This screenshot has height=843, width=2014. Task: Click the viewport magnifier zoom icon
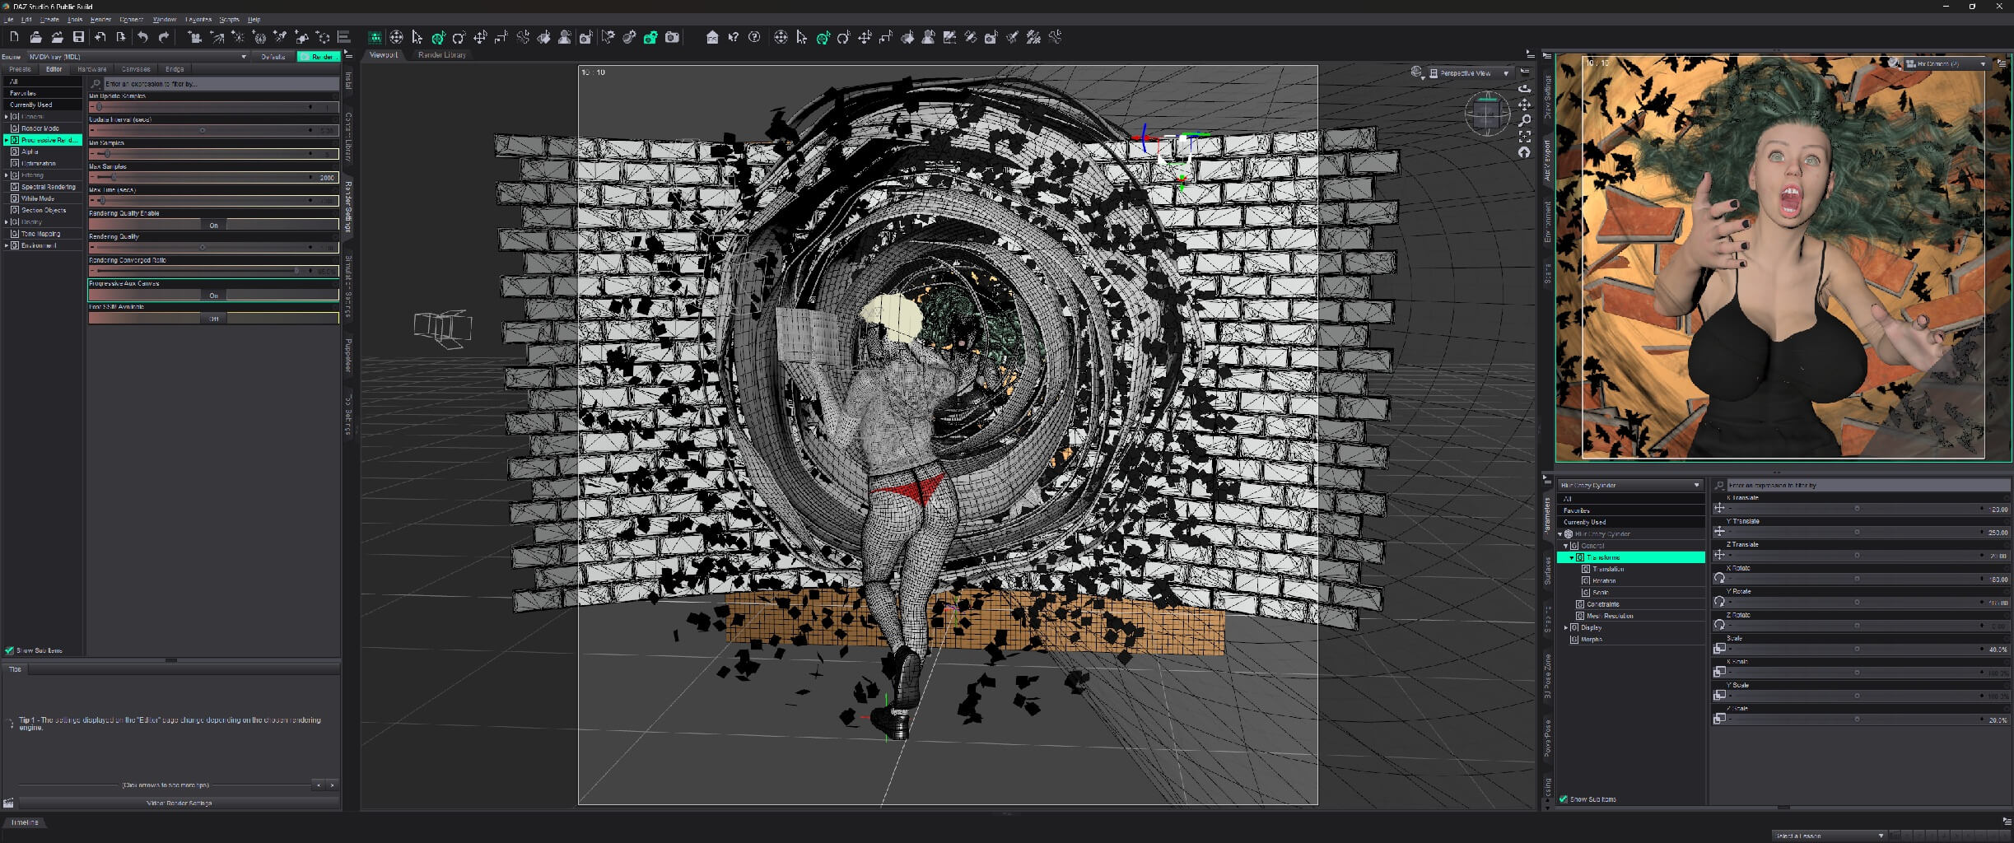1524,120
